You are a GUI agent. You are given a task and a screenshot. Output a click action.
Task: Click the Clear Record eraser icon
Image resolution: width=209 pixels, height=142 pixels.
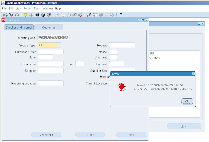click(x=74, y=15)
